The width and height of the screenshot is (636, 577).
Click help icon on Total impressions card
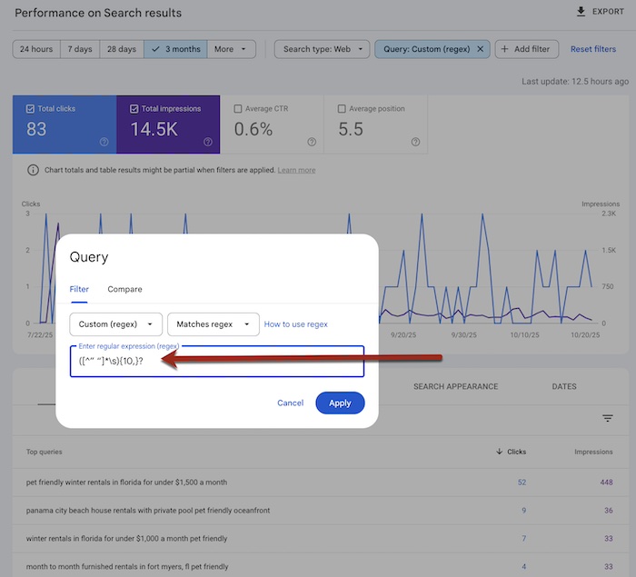208,142
